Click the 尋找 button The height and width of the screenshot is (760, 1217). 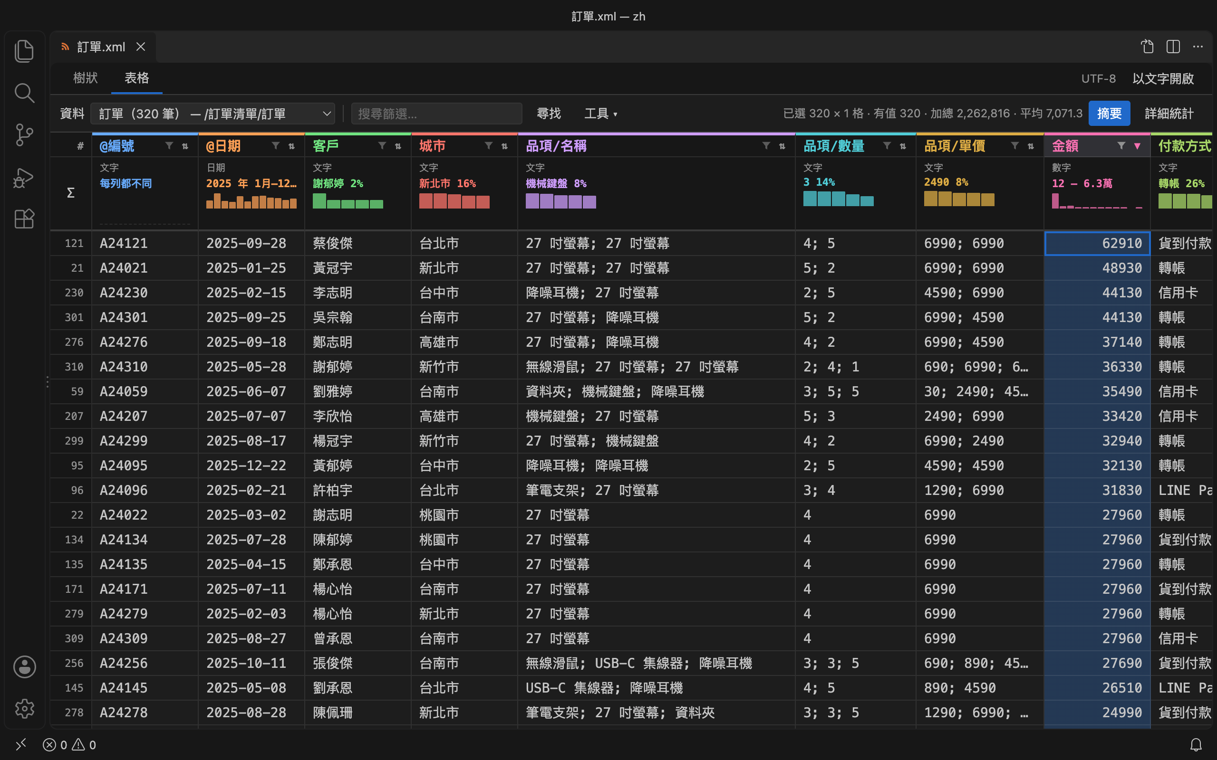click(549, 114)
